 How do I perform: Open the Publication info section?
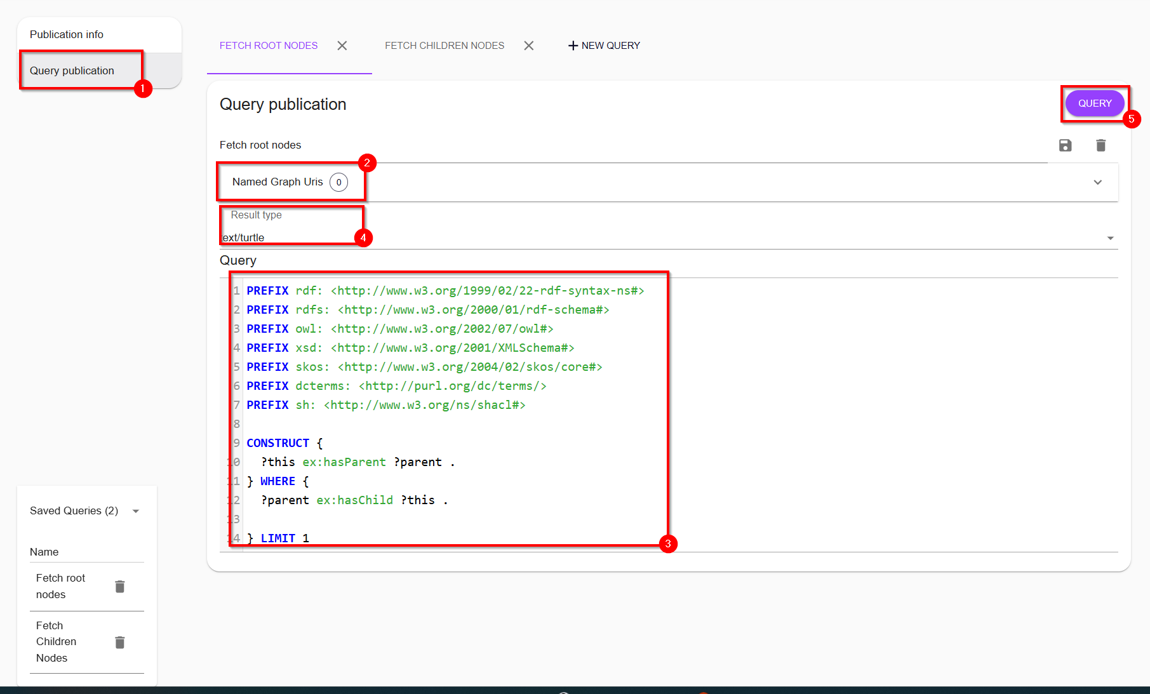(66, 34)
